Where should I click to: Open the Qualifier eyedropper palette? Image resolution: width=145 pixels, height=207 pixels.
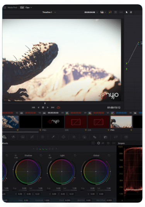click(x=53, y=137)
